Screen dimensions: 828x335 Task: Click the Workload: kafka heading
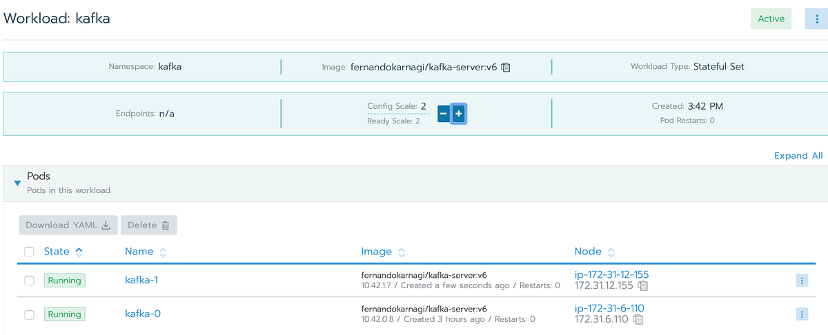click(x=57, y=19)
